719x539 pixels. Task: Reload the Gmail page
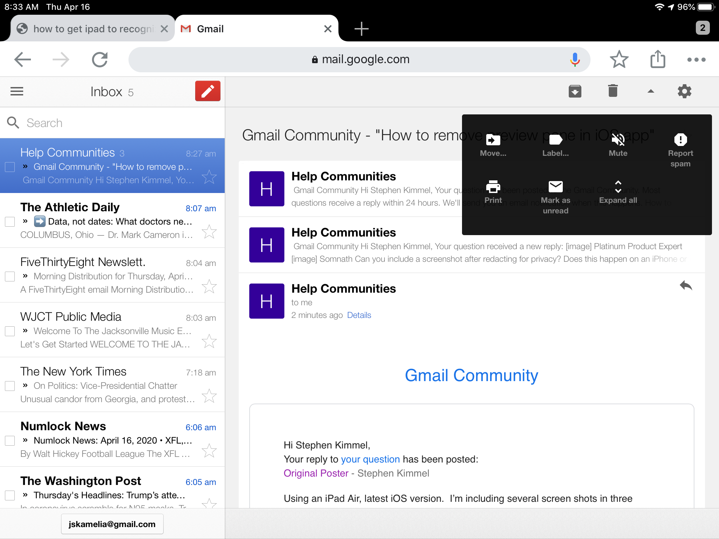click(x=100, y=60)
